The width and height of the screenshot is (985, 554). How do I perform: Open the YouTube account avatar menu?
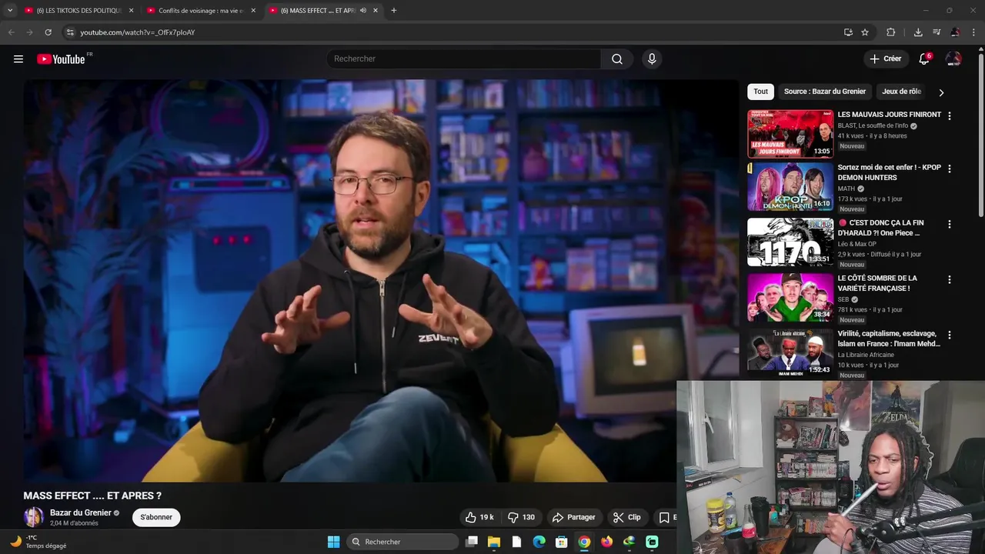pyautogui.click(x=953, y=59)
